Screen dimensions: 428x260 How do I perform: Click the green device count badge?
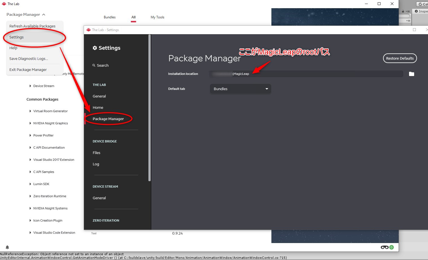click(x=392, y=247)
